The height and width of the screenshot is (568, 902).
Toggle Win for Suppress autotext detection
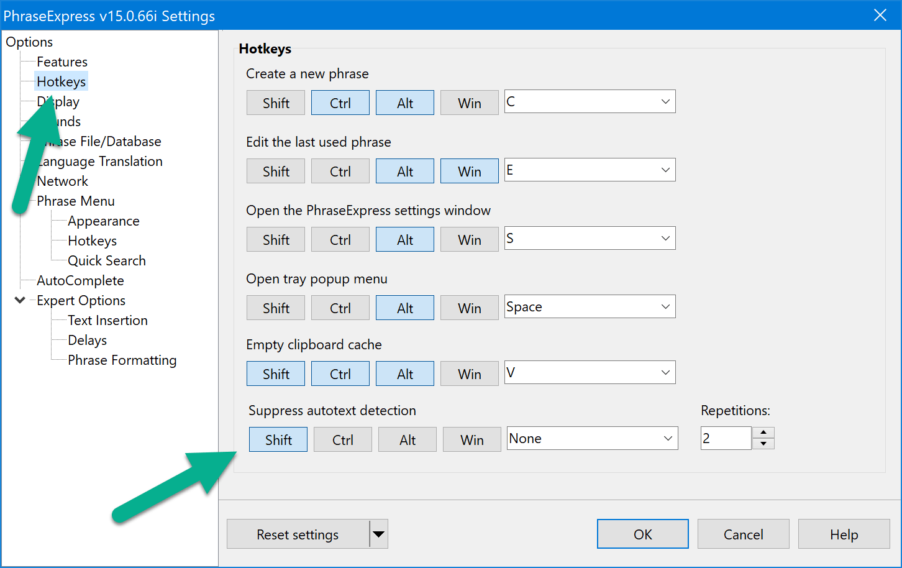coord(472,440)
